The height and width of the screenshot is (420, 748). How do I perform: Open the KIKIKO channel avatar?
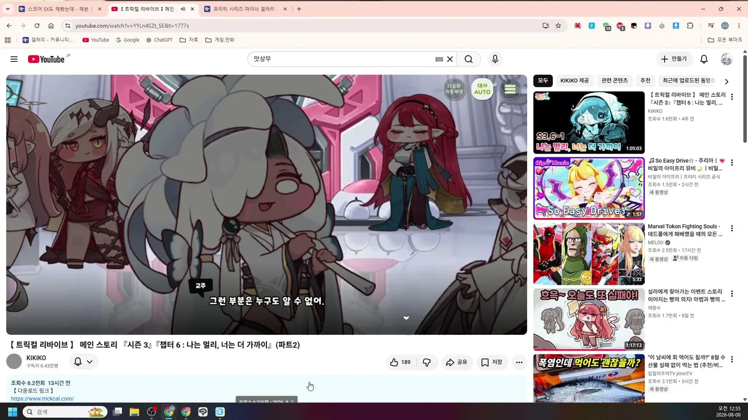(x=14, y=362)
